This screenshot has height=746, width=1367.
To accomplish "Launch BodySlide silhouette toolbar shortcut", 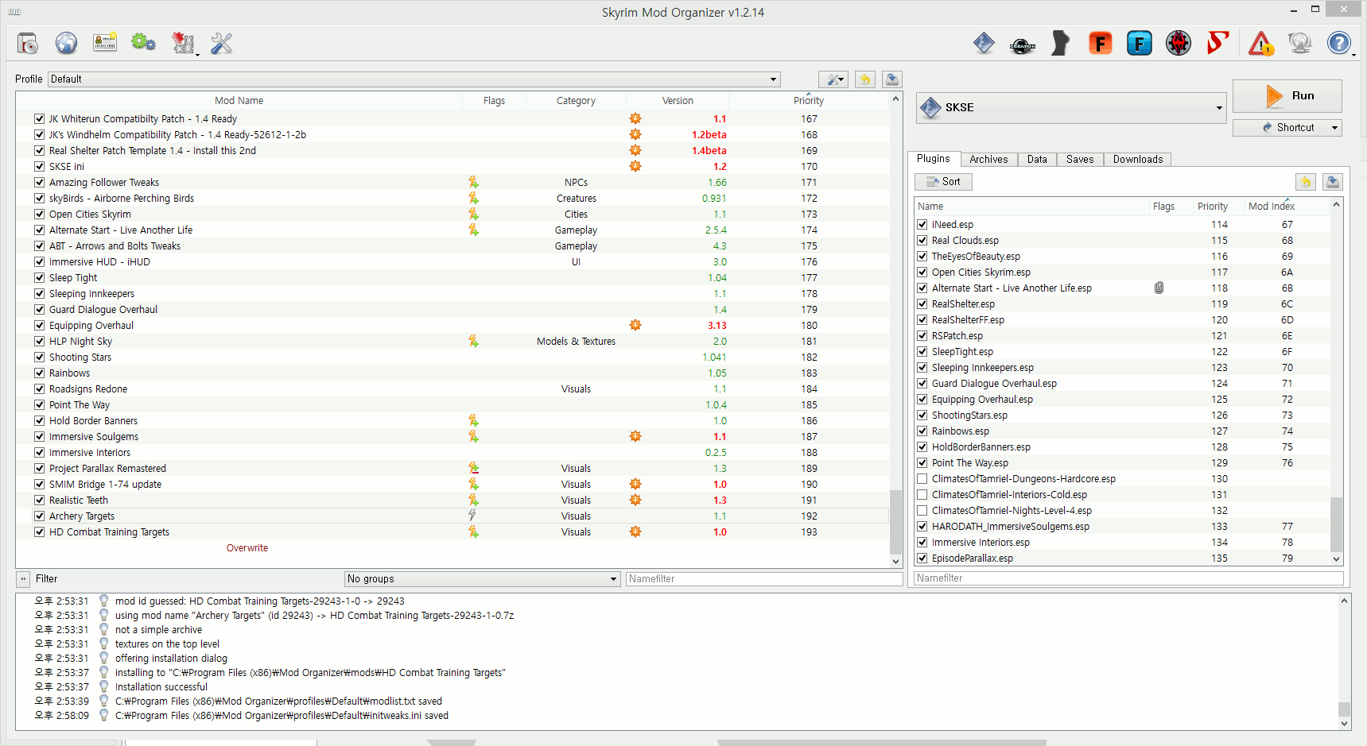I will tap(1061, 43).
